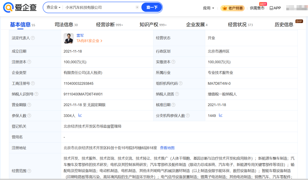Click the Aiqicha logo icon
The width and height of the screenshot is (308, 180).
tap(9, 8)
